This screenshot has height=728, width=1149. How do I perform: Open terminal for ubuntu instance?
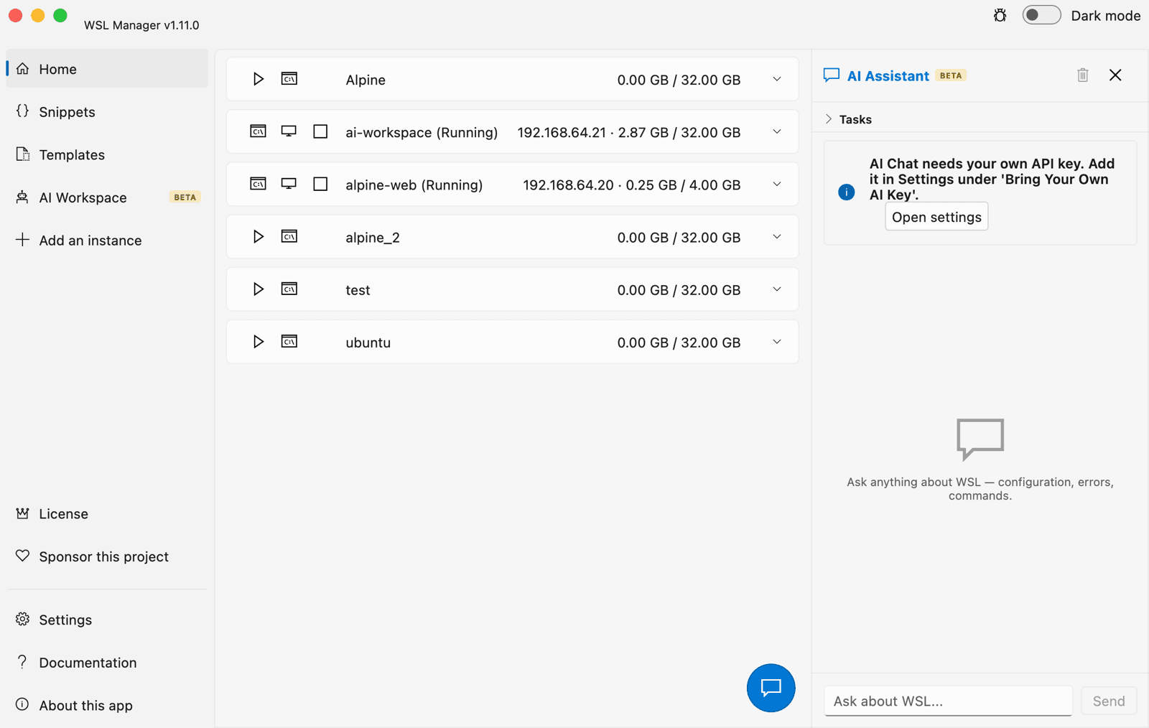289,341
